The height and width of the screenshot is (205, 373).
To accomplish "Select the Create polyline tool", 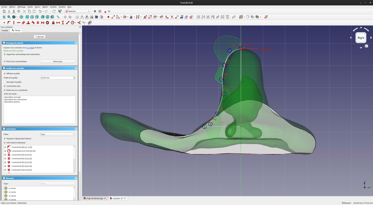I will pyautogui.click(x=145, y=17).
